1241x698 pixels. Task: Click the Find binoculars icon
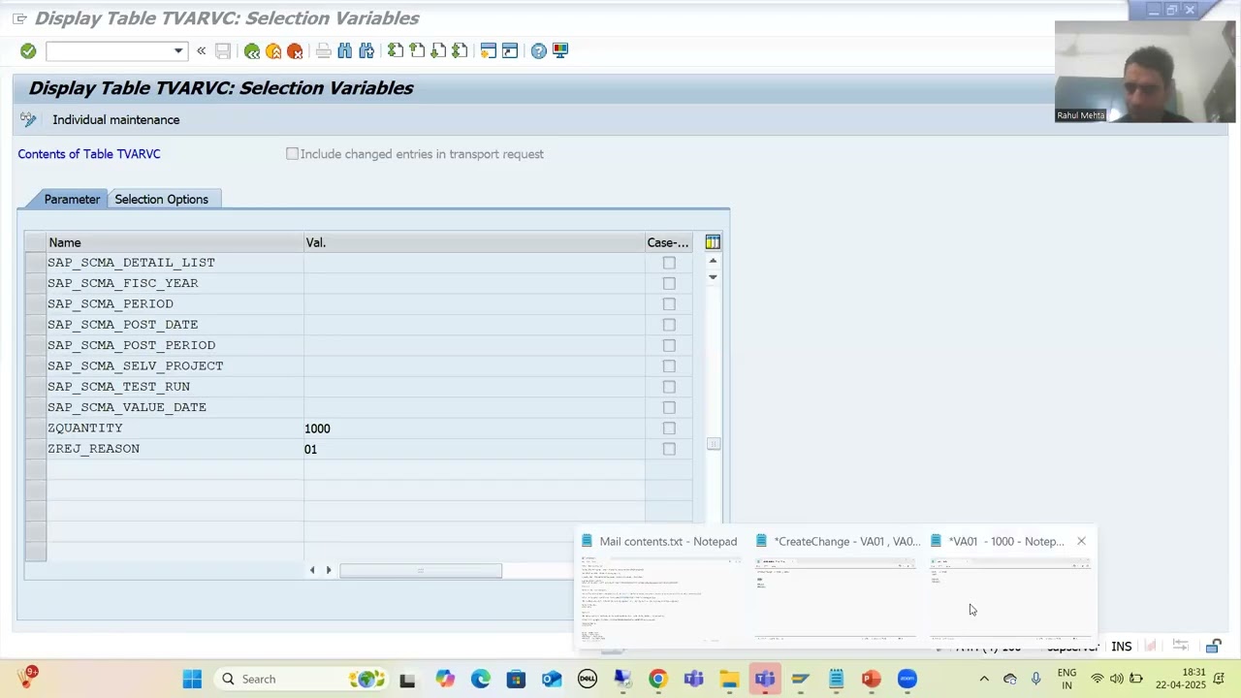tap(345, 50)
